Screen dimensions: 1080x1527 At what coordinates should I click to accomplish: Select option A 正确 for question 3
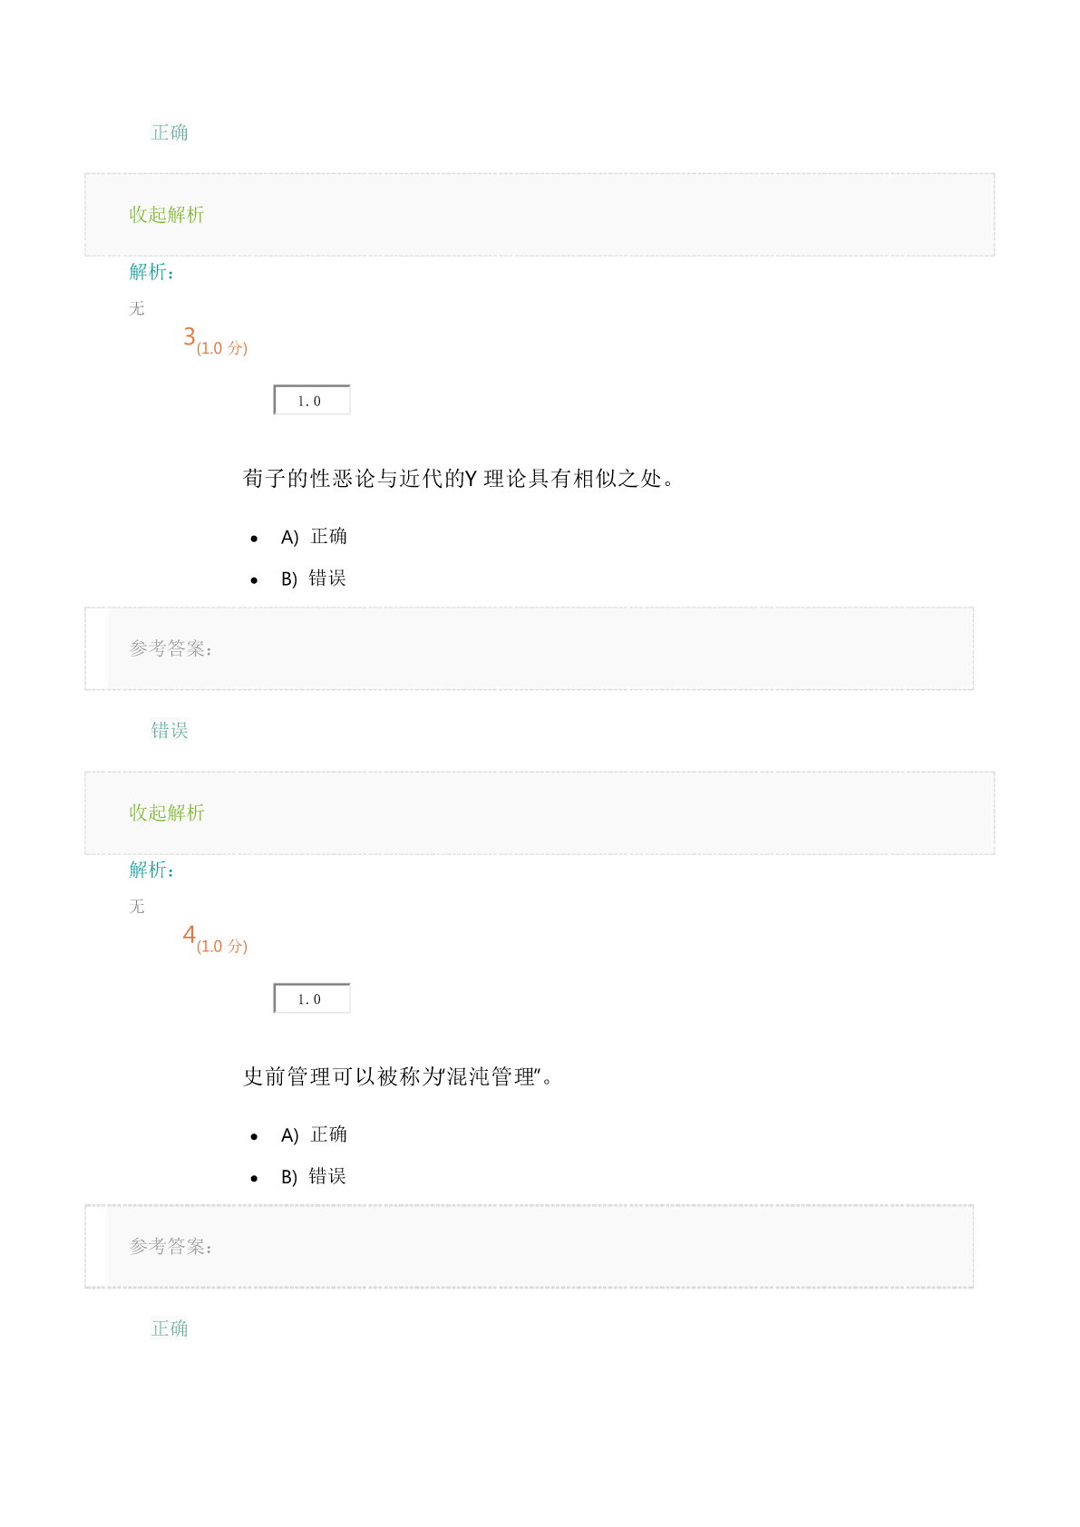coord(314,537)
